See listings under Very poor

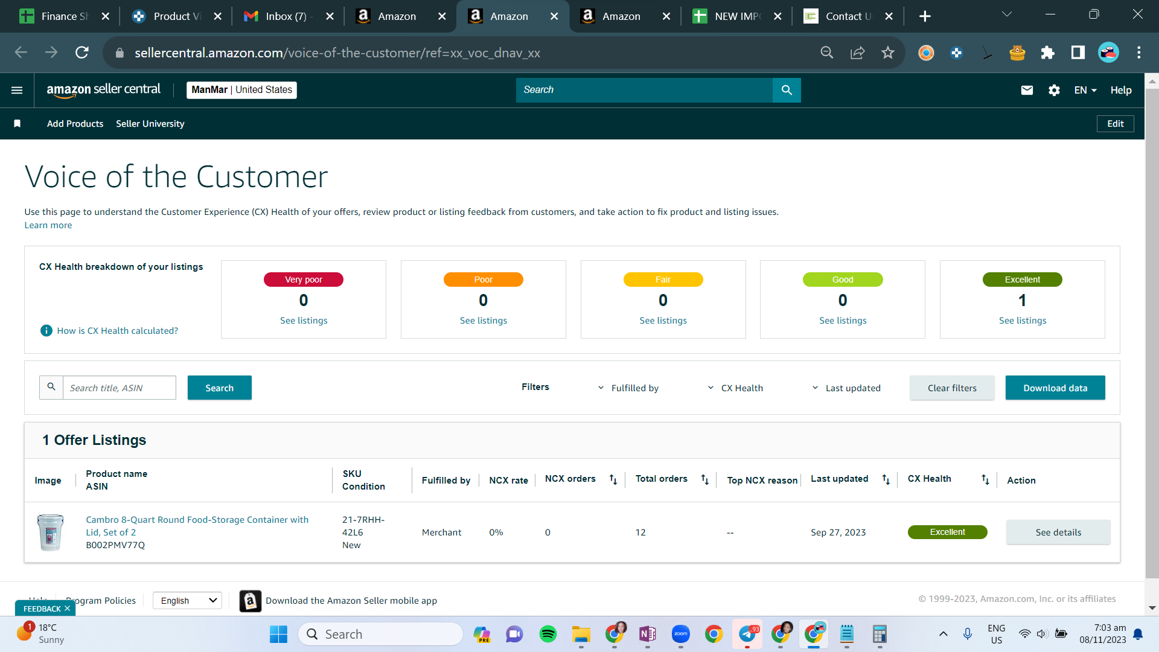[304, 321]
